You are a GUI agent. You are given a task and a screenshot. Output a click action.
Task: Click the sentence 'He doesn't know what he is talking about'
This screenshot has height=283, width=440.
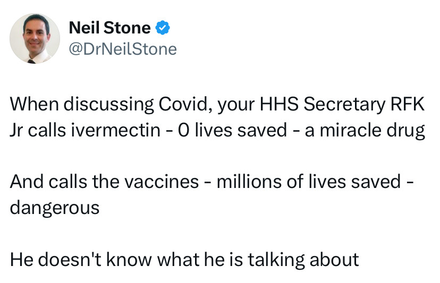pyautogui.click(x=184, y=260)
